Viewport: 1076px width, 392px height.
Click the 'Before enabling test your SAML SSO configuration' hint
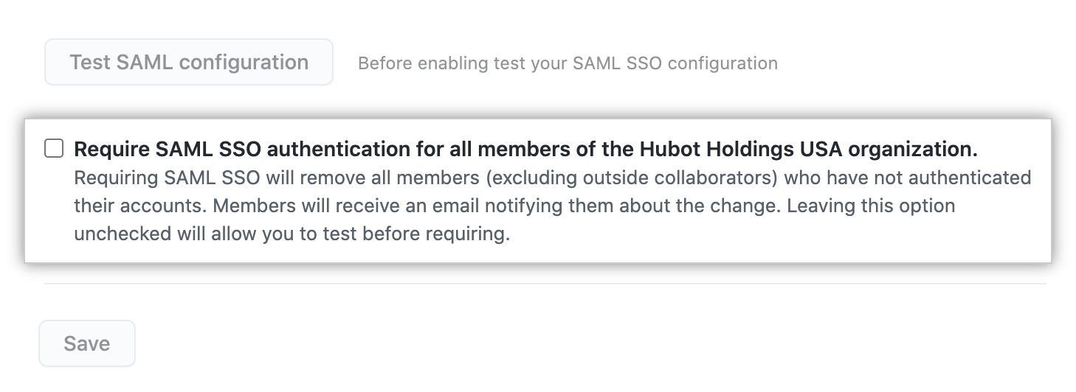coord(568,63)
